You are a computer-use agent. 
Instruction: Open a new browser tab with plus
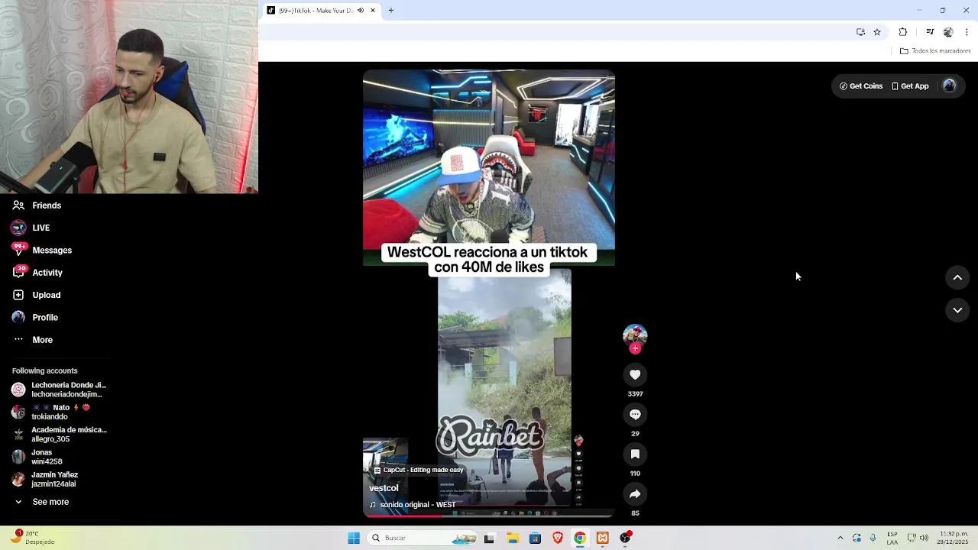click(x=390, y=10)
